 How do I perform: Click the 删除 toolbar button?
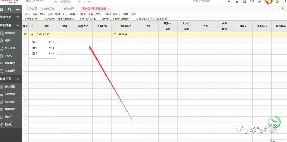pos(57,14)
